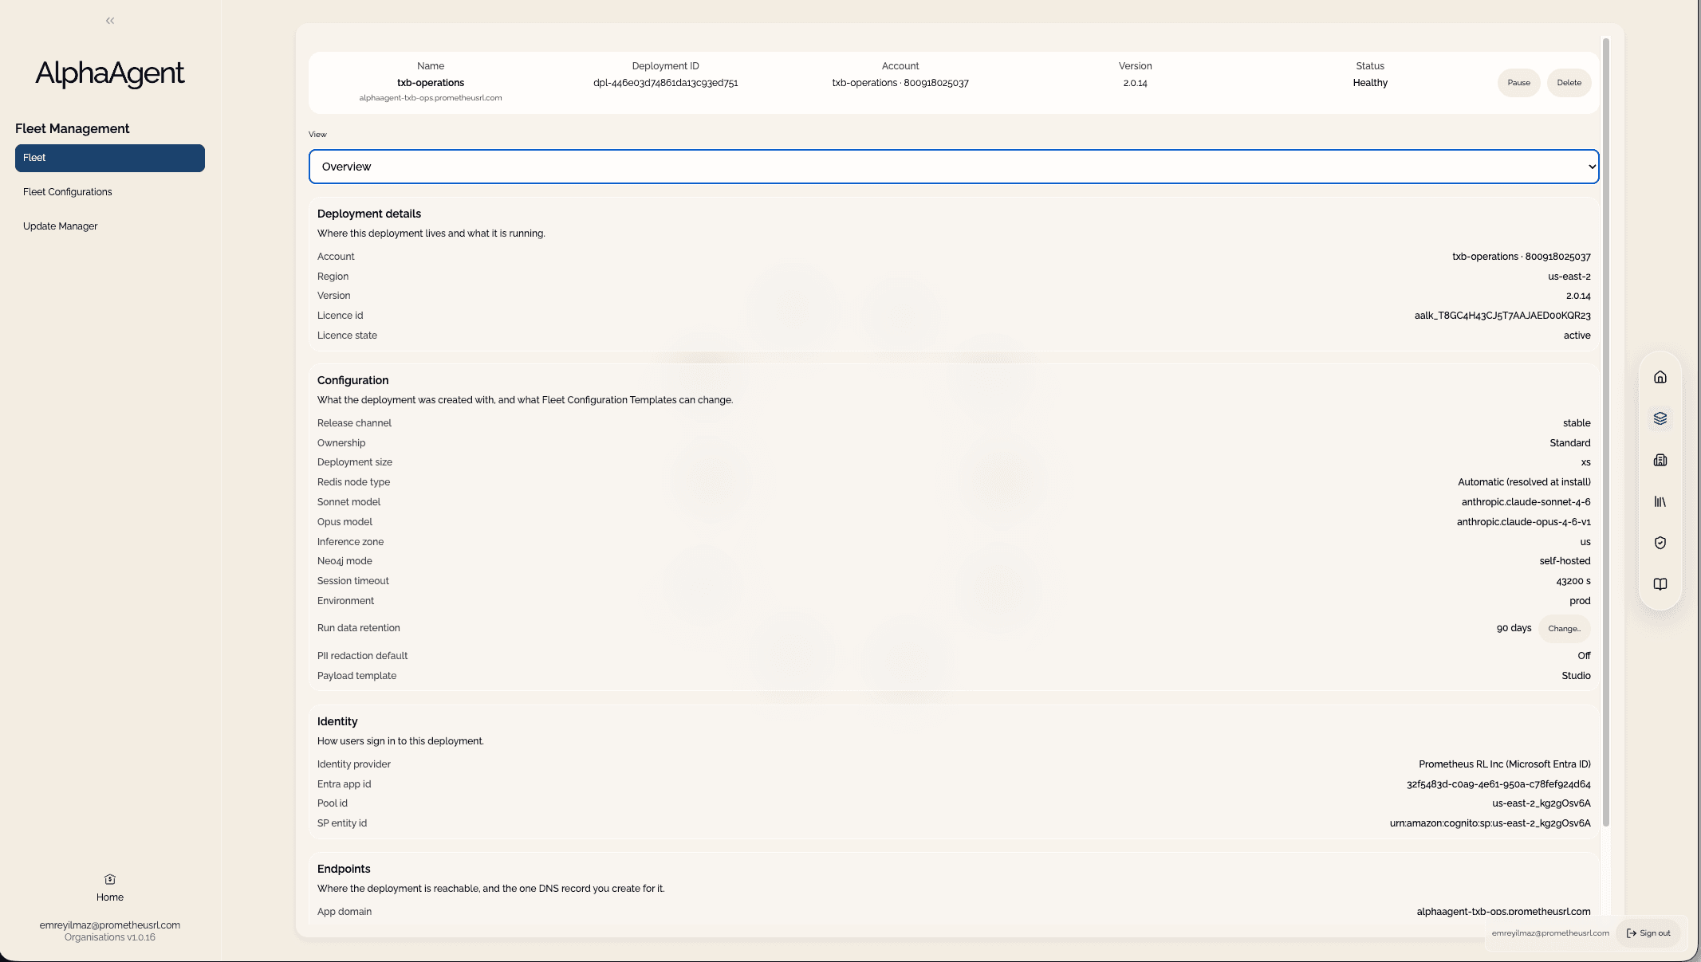Open the shield check icon in right rail

[x=1660, y=543]
